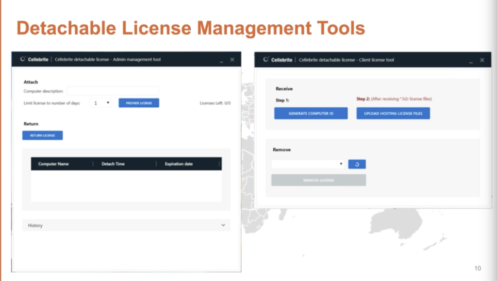Close the Client license tool window
The image size is (497, 281).
click(482, 60)
